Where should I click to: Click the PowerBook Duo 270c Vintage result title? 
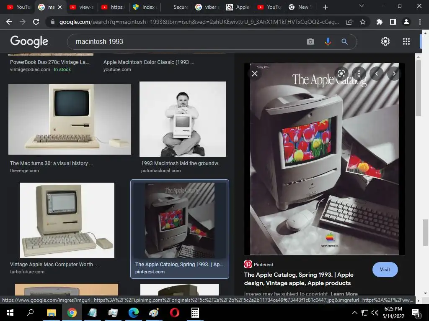tap(49, 62)
